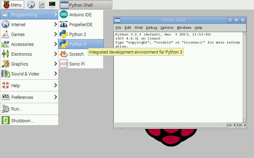
Task: Click the Scratch cat icon
Action: point(64,54)
